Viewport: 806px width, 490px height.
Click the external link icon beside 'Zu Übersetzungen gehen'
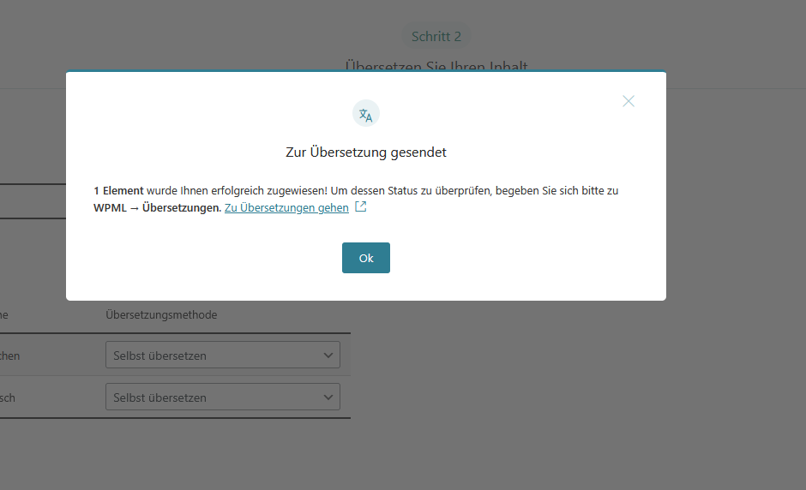361,206
